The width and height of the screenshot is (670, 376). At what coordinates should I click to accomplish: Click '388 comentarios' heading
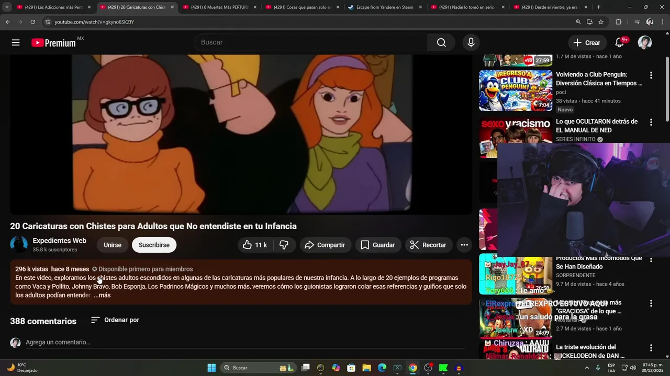click(43, 321)
